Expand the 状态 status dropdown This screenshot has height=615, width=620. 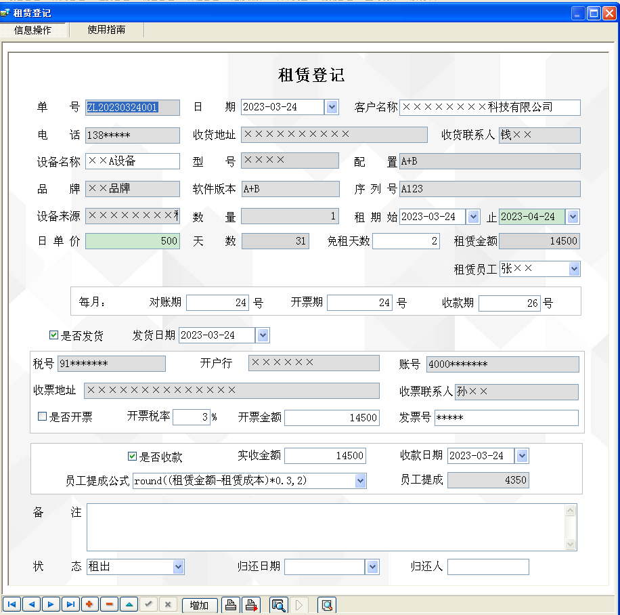178,567
